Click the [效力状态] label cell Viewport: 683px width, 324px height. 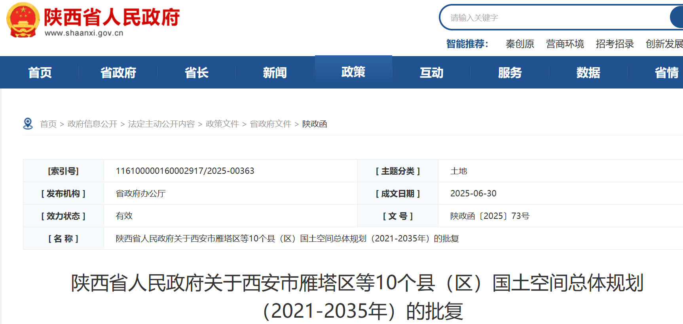coord(63,216)
